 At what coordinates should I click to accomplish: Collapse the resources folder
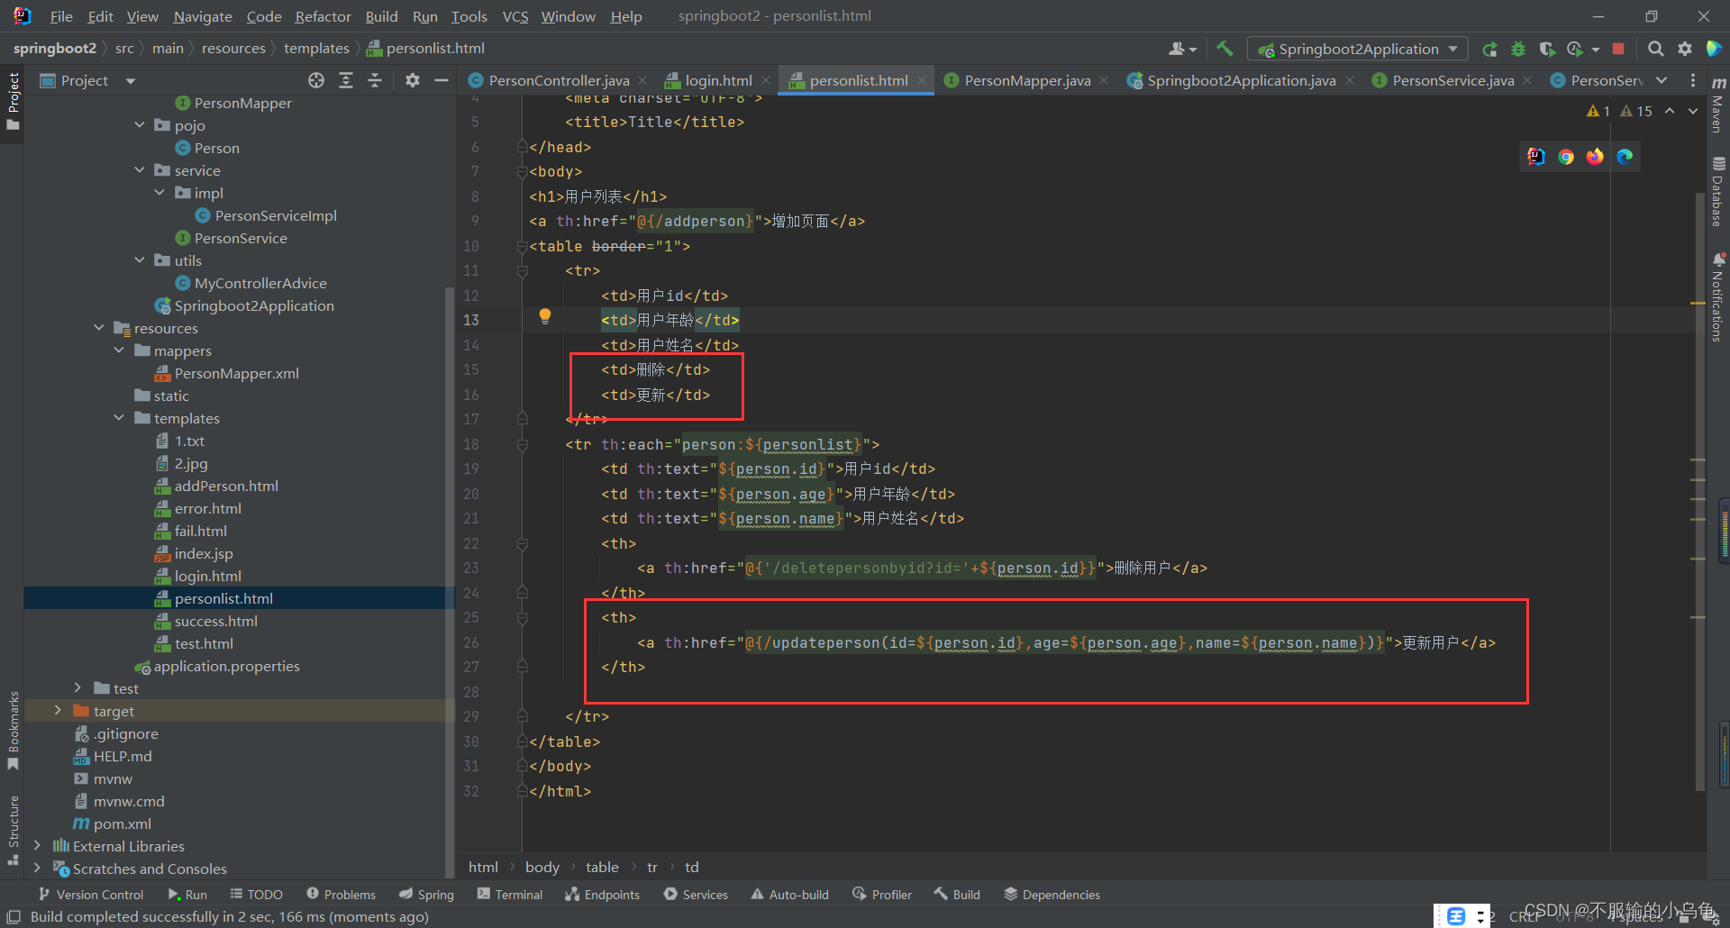coord(99,328)
